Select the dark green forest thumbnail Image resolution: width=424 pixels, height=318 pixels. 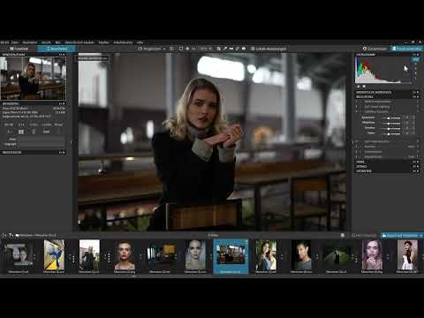337,255
